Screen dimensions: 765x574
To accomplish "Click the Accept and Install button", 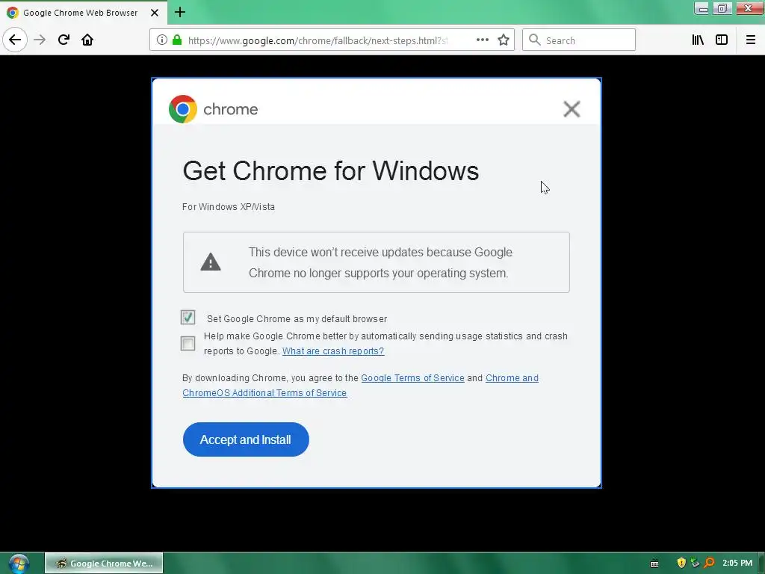I will (x=246, y=439).
